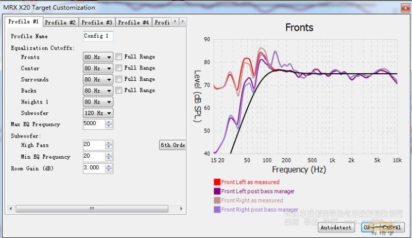Decrease Room Gain with down arrow
Screen dimensions: 412x238
pos(108,171)
